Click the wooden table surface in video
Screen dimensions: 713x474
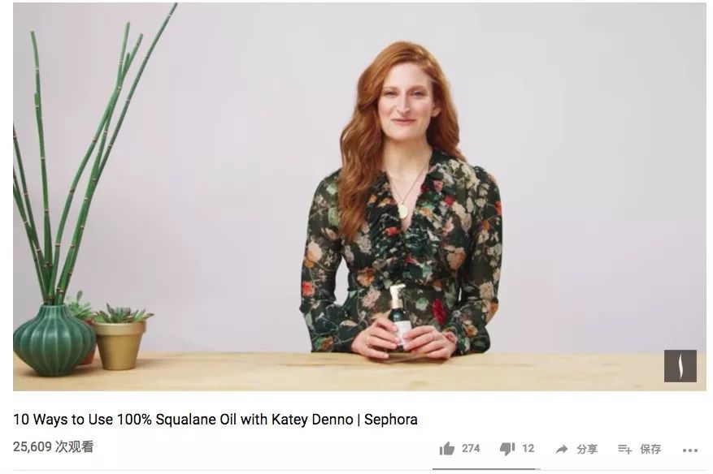point(359,373)
